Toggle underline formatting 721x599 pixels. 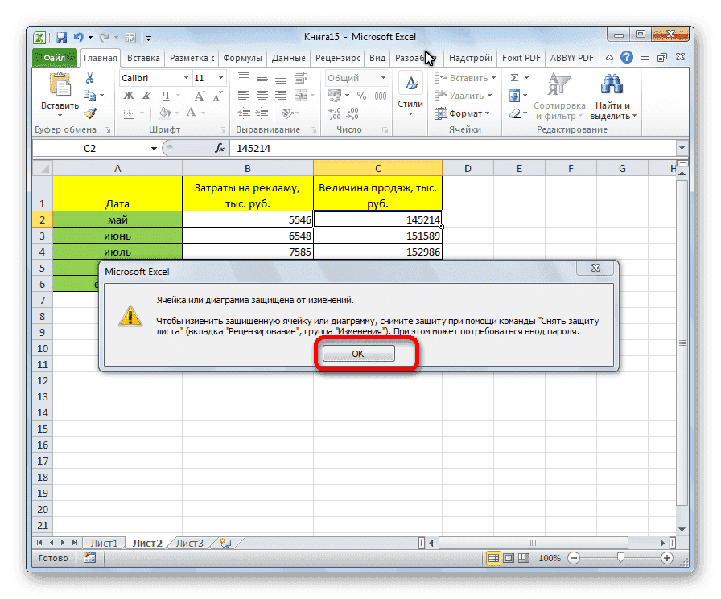coord(166,96)
